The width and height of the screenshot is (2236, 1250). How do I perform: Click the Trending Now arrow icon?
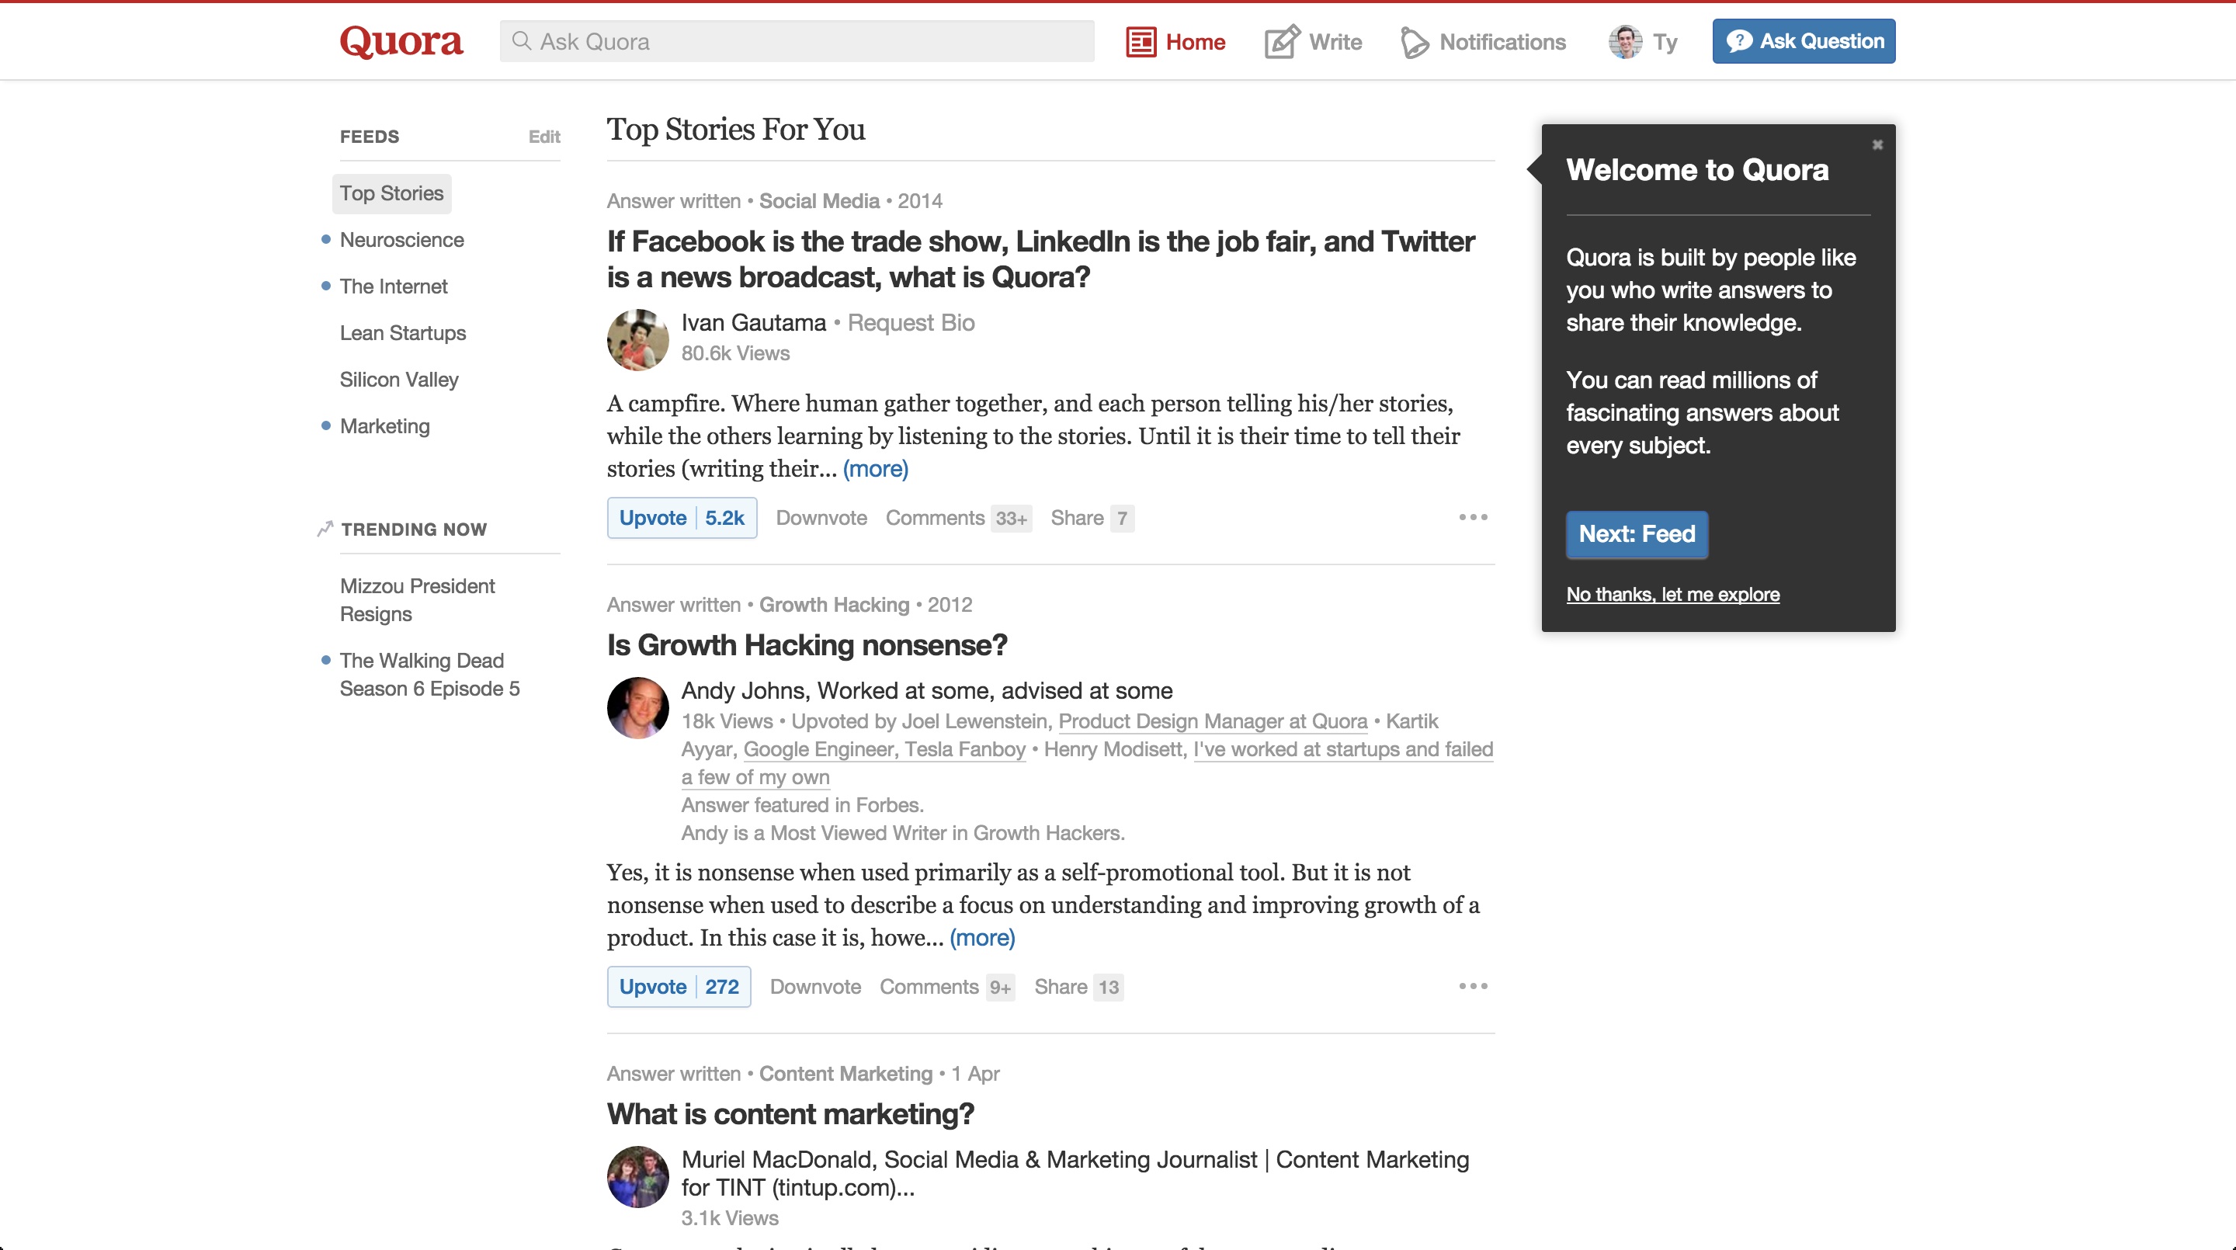pyautogui.click(x=325, y=529)
